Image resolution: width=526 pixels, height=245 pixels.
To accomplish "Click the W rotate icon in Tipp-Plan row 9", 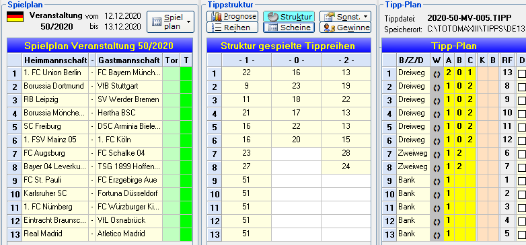I will click(x=437, y=181).
